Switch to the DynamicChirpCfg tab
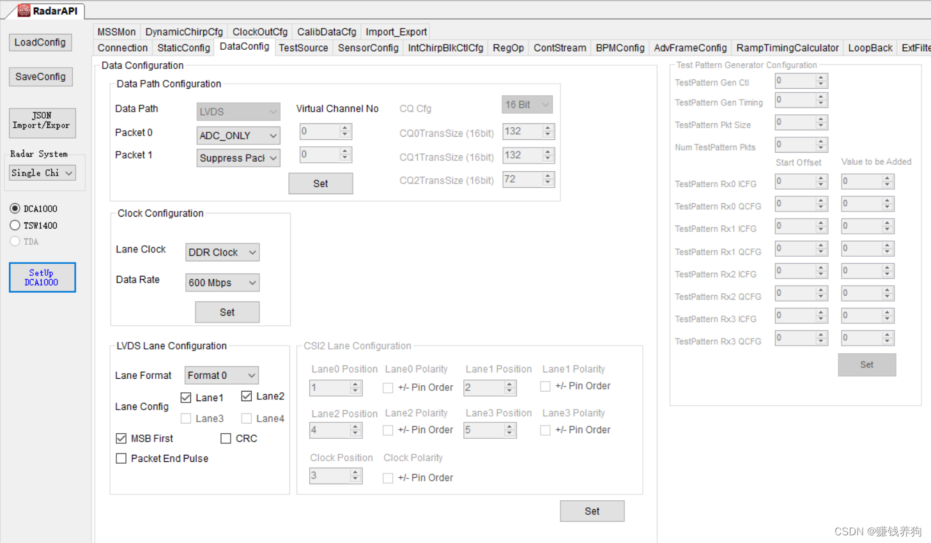Viewport: 931px width, 543px height. 184,31
